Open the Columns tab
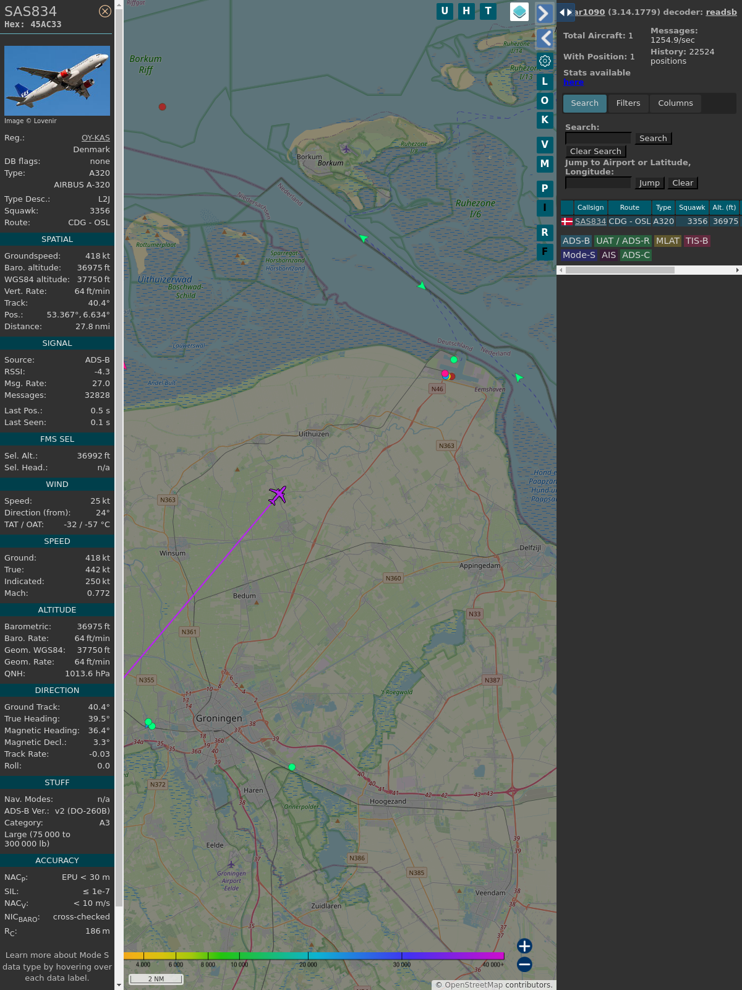Image resolution: width=742 pixels, height=990 pixels. pos(675,103)
